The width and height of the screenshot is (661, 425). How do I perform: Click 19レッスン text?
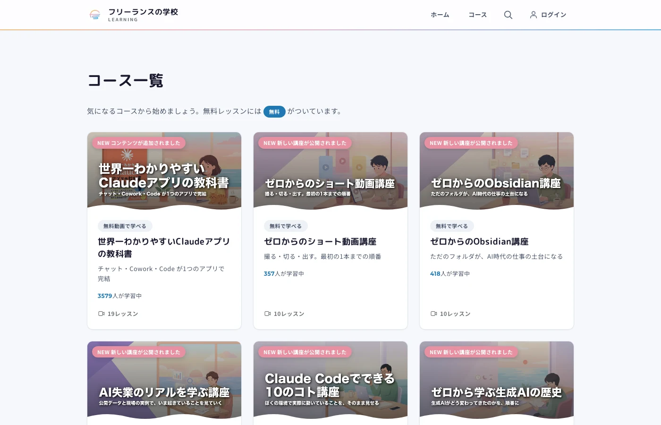123,314
